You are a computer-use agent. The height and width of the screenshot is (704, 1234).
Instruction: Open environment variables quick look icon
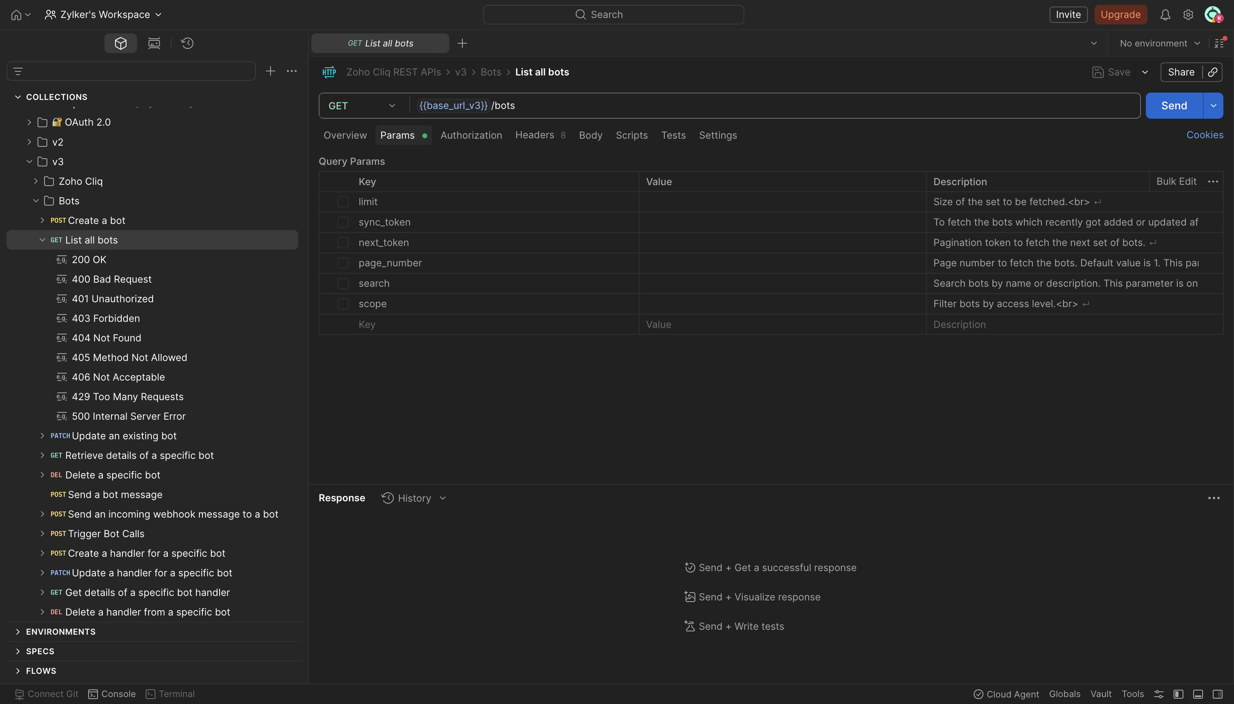tap(1219, 43)
